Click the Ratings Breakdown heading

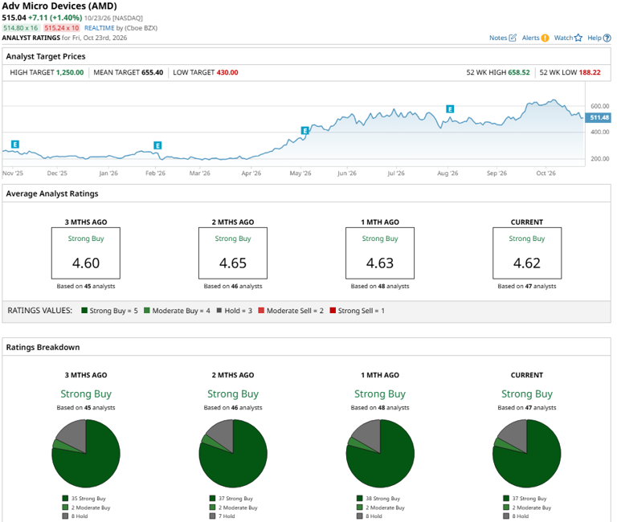point(43,348)
